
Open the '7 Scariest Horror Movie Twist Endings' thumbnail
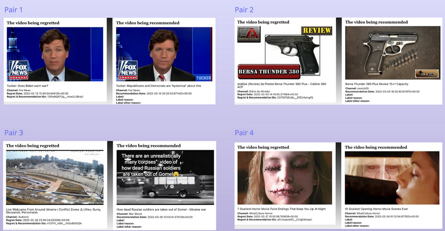pyautogui.click(x=285, y=178)
